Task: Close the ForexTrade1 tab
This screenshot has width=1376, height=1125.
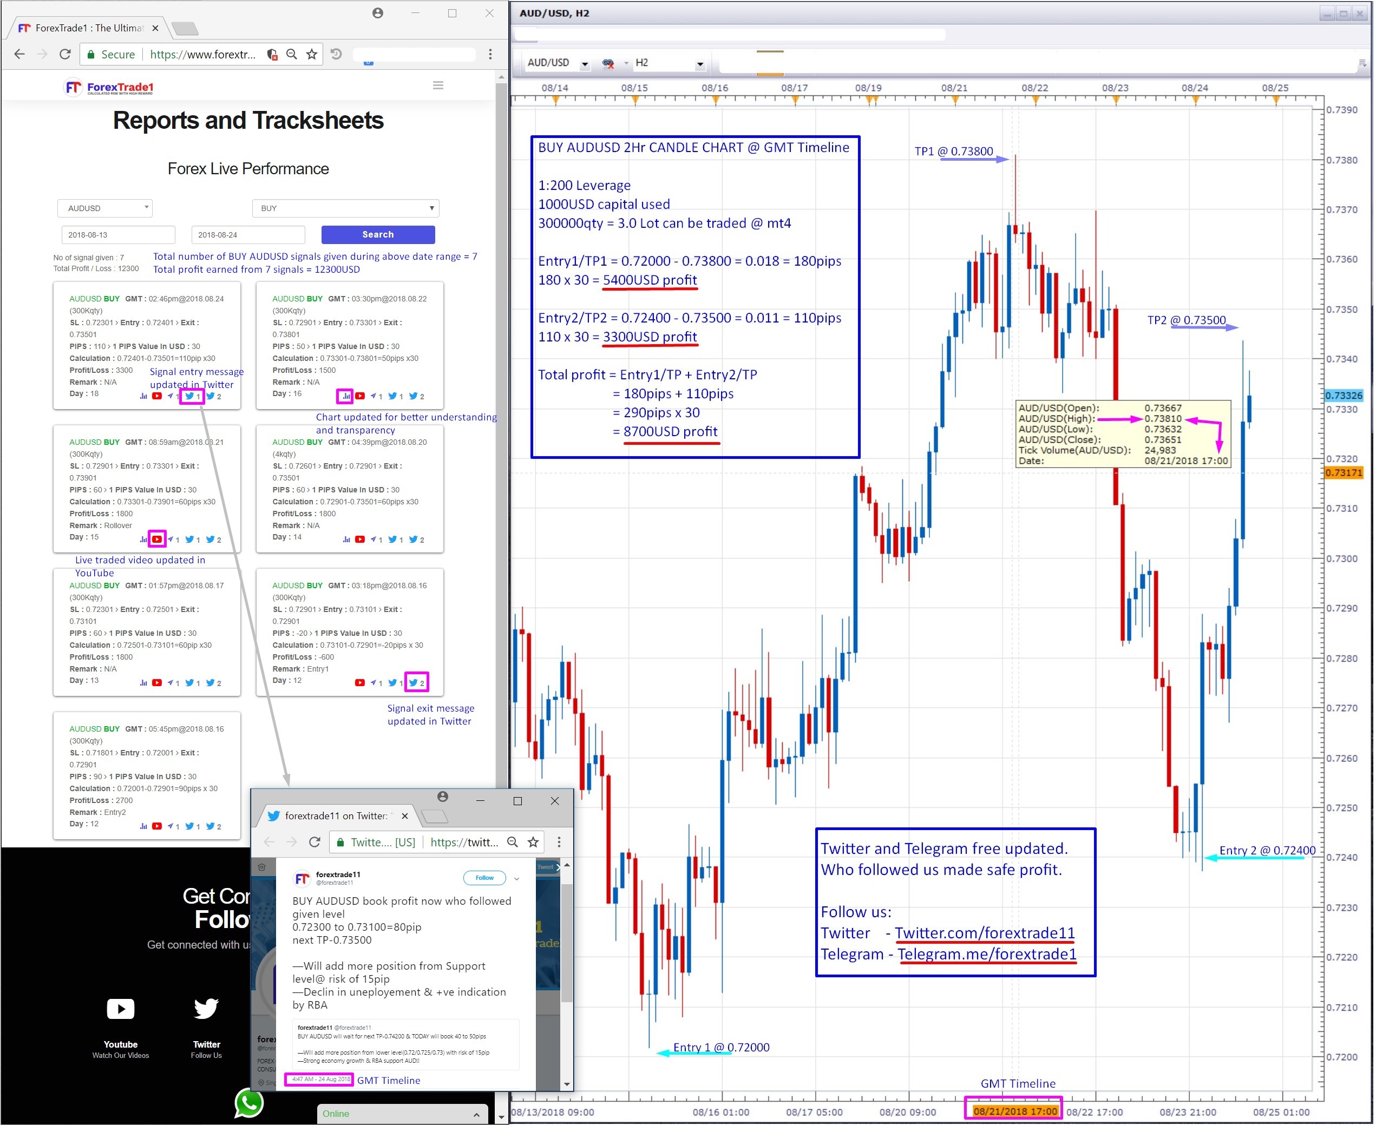Action: (x=155, y=28)
